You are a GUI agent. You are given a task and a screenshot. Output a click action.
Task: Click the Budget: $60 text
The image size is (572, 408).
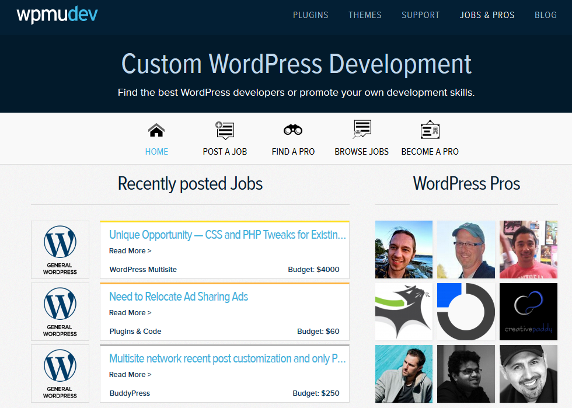tap(318, 332)
